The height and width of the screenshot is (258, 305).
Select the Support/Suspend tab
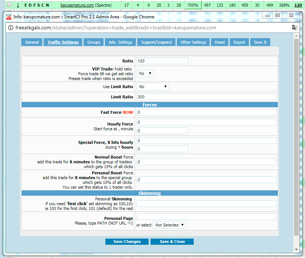click(x=156, y=42)
